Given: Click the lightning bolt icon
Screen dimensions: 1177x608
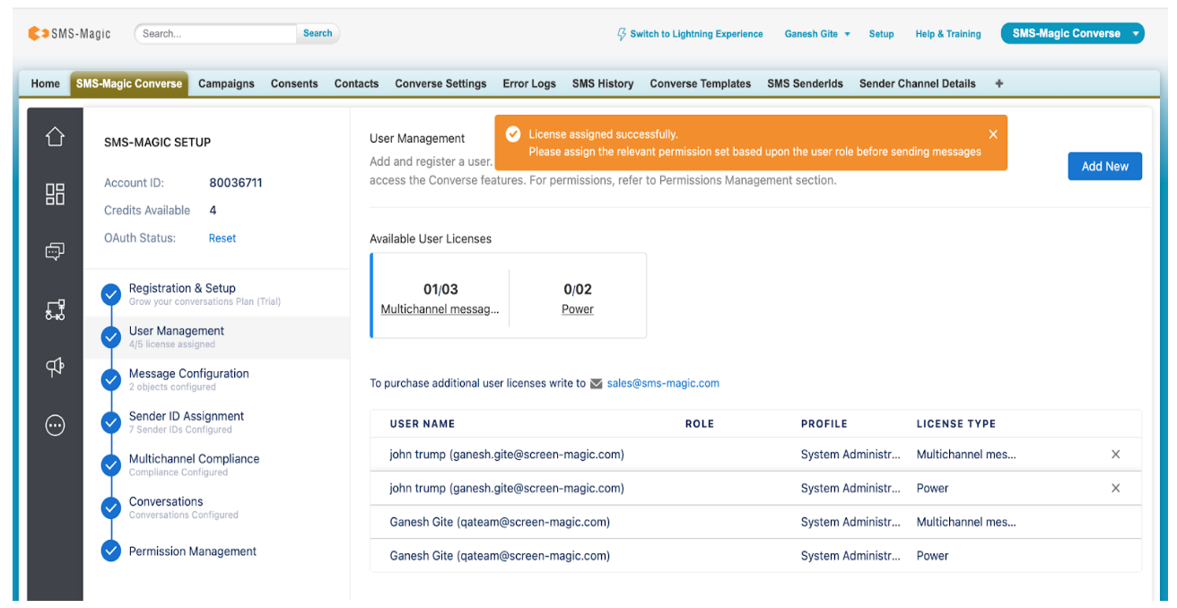Looking at the screenshot, I should [622, 34].
